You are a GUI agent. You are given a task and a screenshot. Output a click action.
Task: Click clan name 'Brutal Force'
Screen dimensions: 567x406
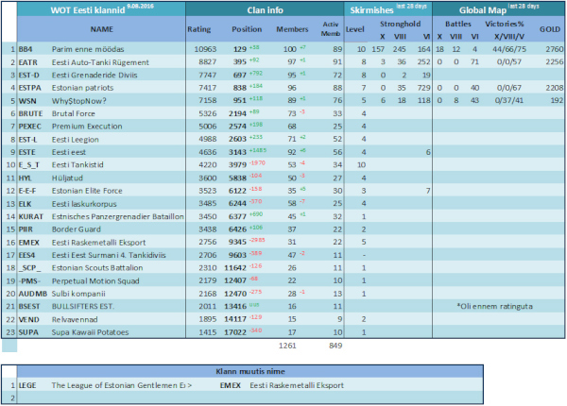tap(74, 113)
